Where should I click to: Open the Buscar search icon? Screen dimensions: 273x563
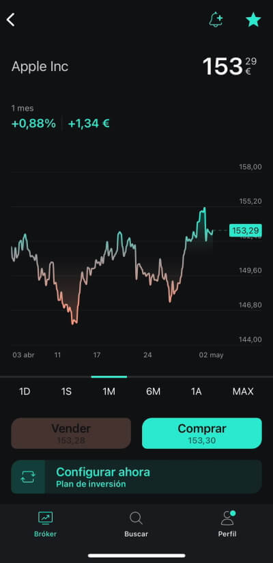tap(136, 518)
